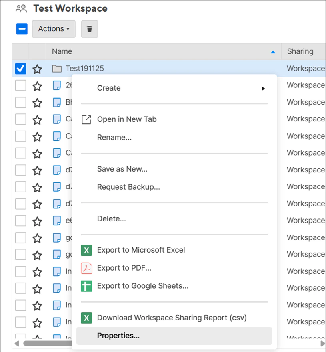The image size is (326, 352).
Task: Select Export to PDF... option
Action: 174,268
